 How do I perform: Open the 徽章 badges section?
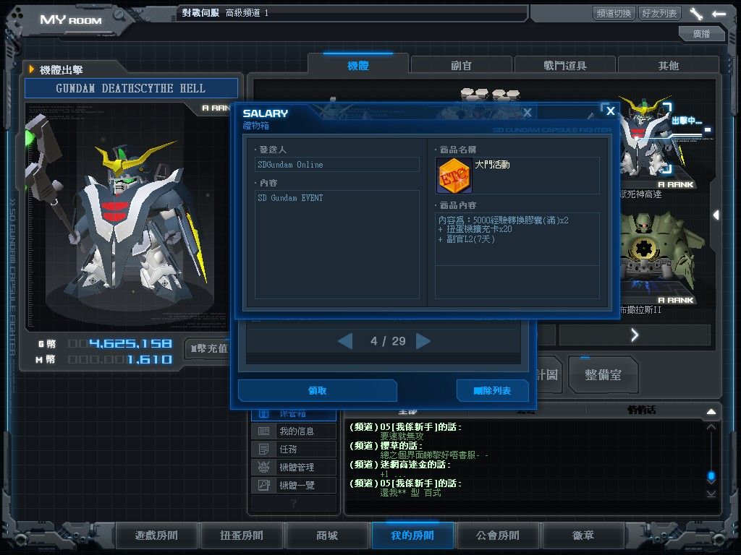pyautogui.click(x=583, y=535)
